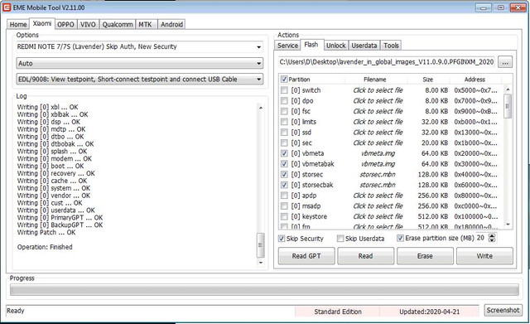Click the Erase button
The width and height of the screenshot is (530, 324).
(x=425, y=256)
